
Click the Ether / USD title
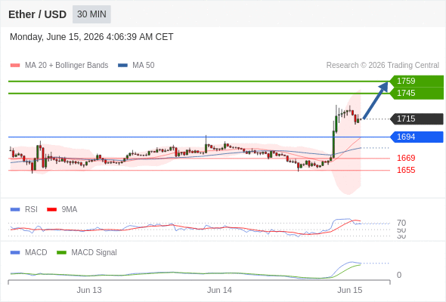point(37,14)
